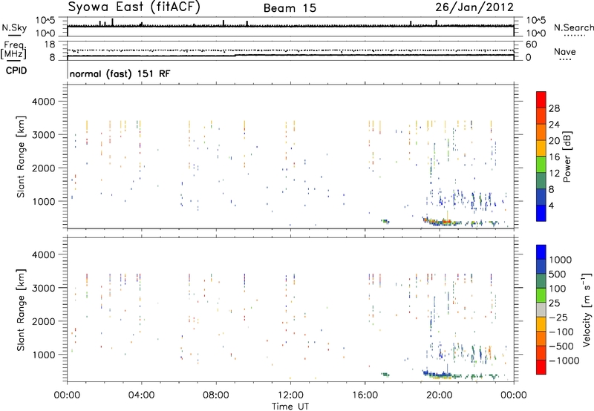Click the 'N.Search' legend label
Screen dimensions: 594x411
[573, 27]
